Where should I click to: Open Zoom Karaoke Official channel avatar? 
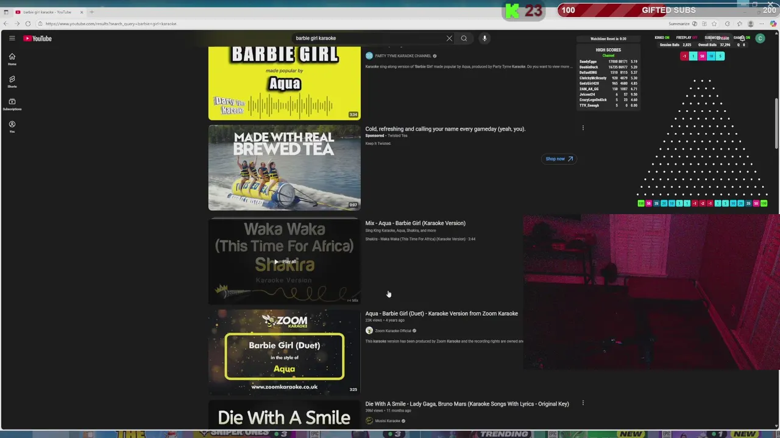[369, 331]
